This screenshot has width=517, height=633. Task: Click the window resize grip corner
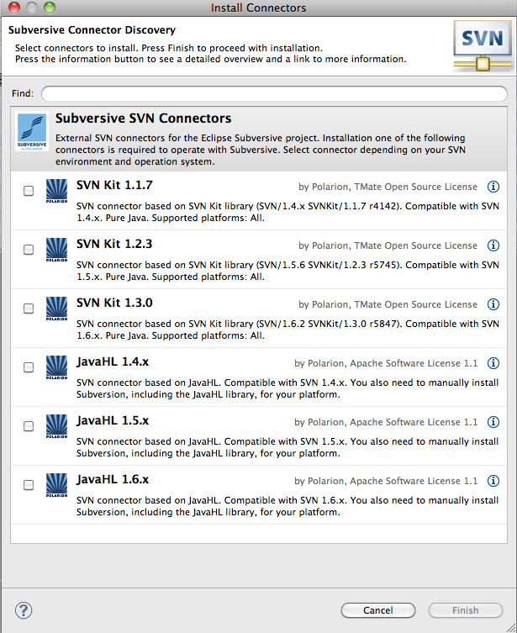pyautogui.click(x=509, y=626)
